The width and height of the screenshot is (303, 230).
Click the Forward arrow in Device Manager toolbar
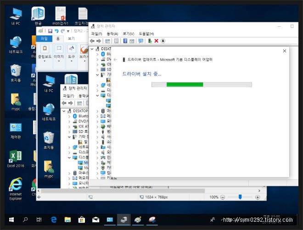(99, 41)
